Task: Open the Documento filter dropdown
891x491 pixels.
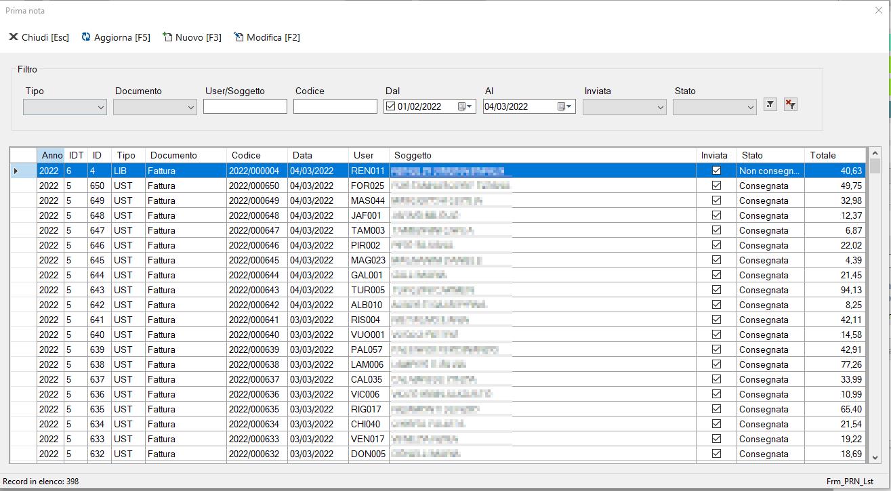Action: (x=155, y=107)
